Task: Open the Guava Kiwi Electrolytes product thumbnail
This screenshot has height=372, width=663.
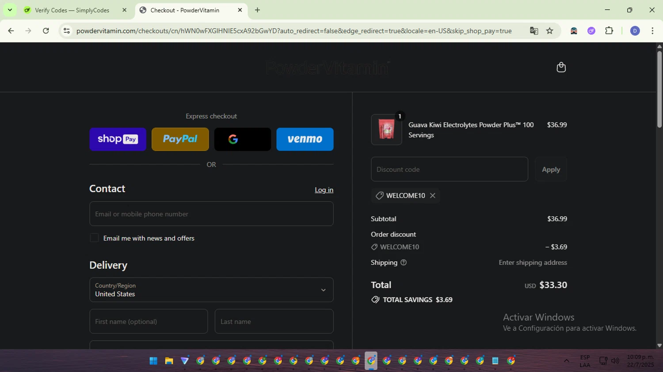Action: (386, 130)
